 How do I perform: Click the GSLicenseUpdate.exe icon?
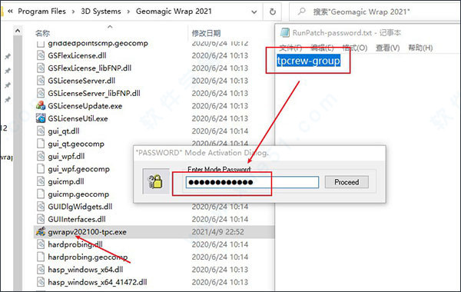click(x=41, y=106)
